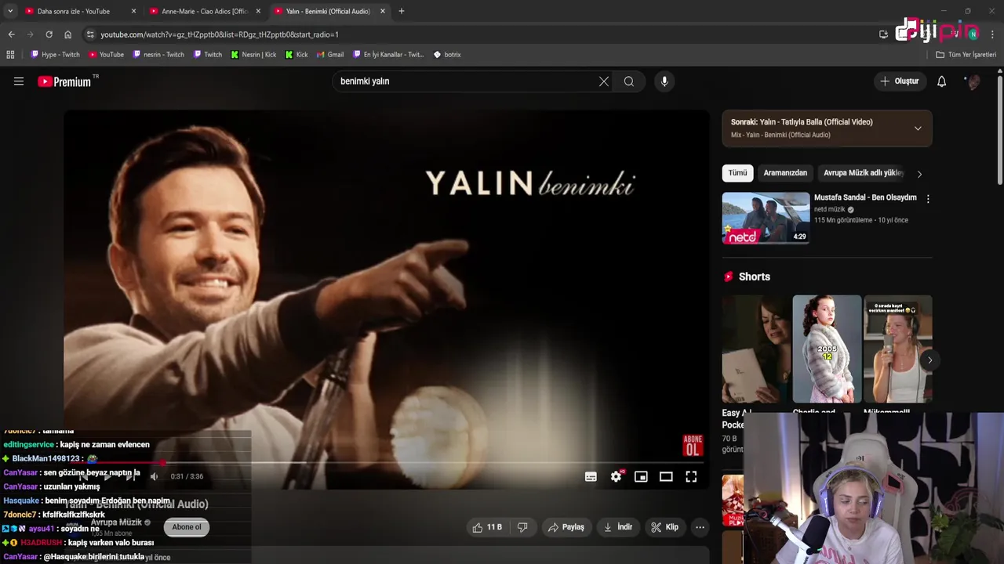Open more actions three-dot menu
This screenshot has height=564, width=1004.
click(x=700, y=527)
